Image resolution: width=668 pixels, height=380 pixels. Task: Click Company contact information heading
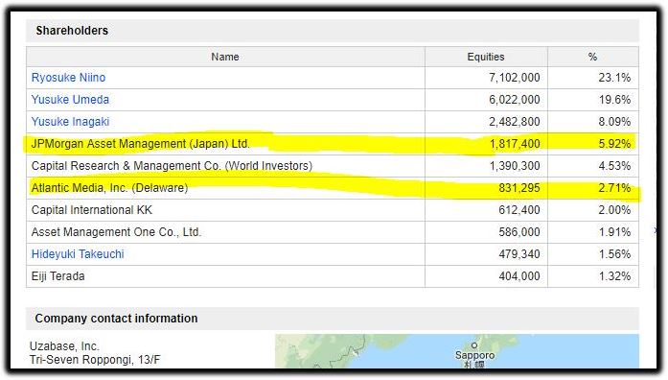(x=116, y=319)
